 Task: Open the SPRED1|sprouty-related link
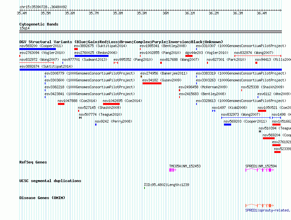pyautogui.click(x=268, y=210)
